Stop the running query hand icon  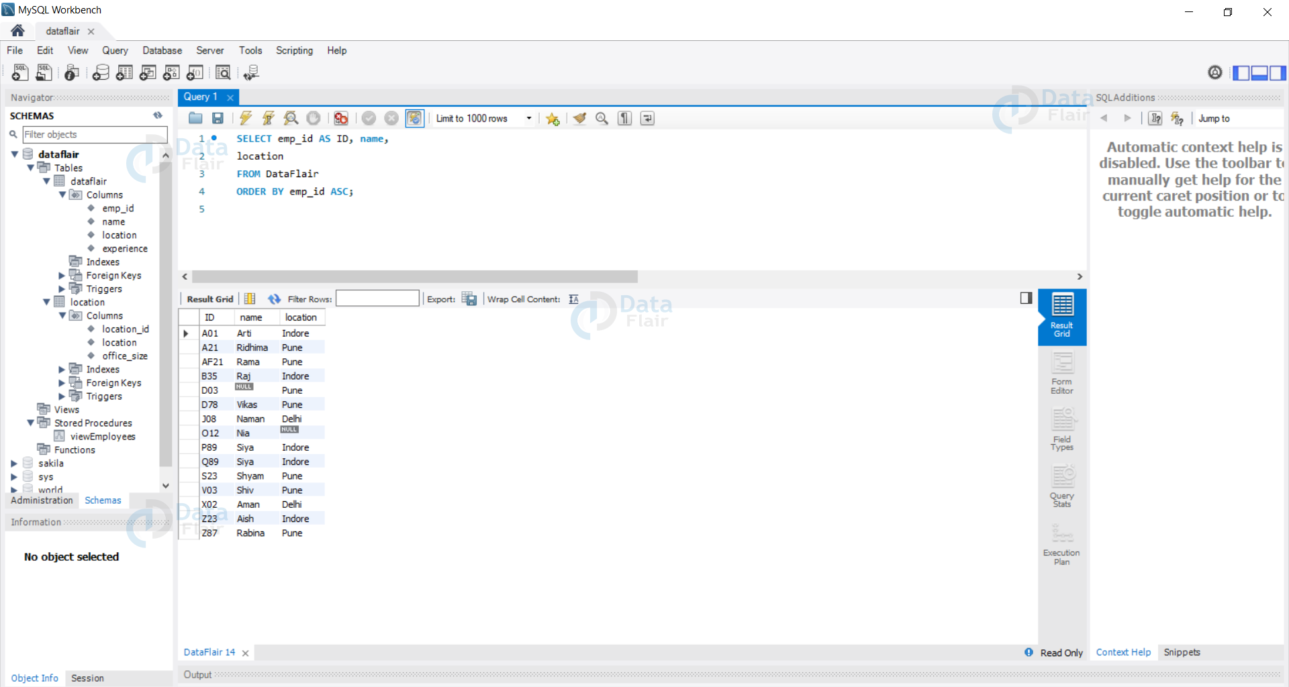click(314, 118)
